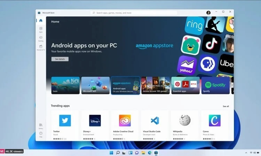Open the Microsoft 365 featured card
This screenshot has width=261, height=156.
(95, 86)
